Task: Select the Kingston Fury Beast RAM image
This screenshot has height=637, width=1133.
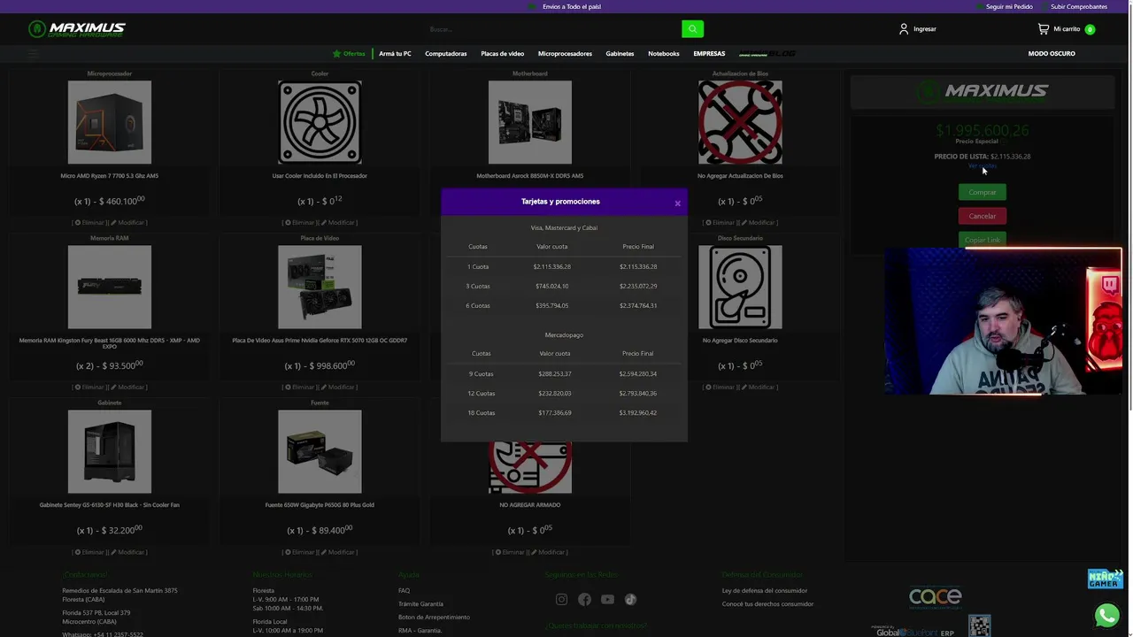Action: click(x=110, y=287)
